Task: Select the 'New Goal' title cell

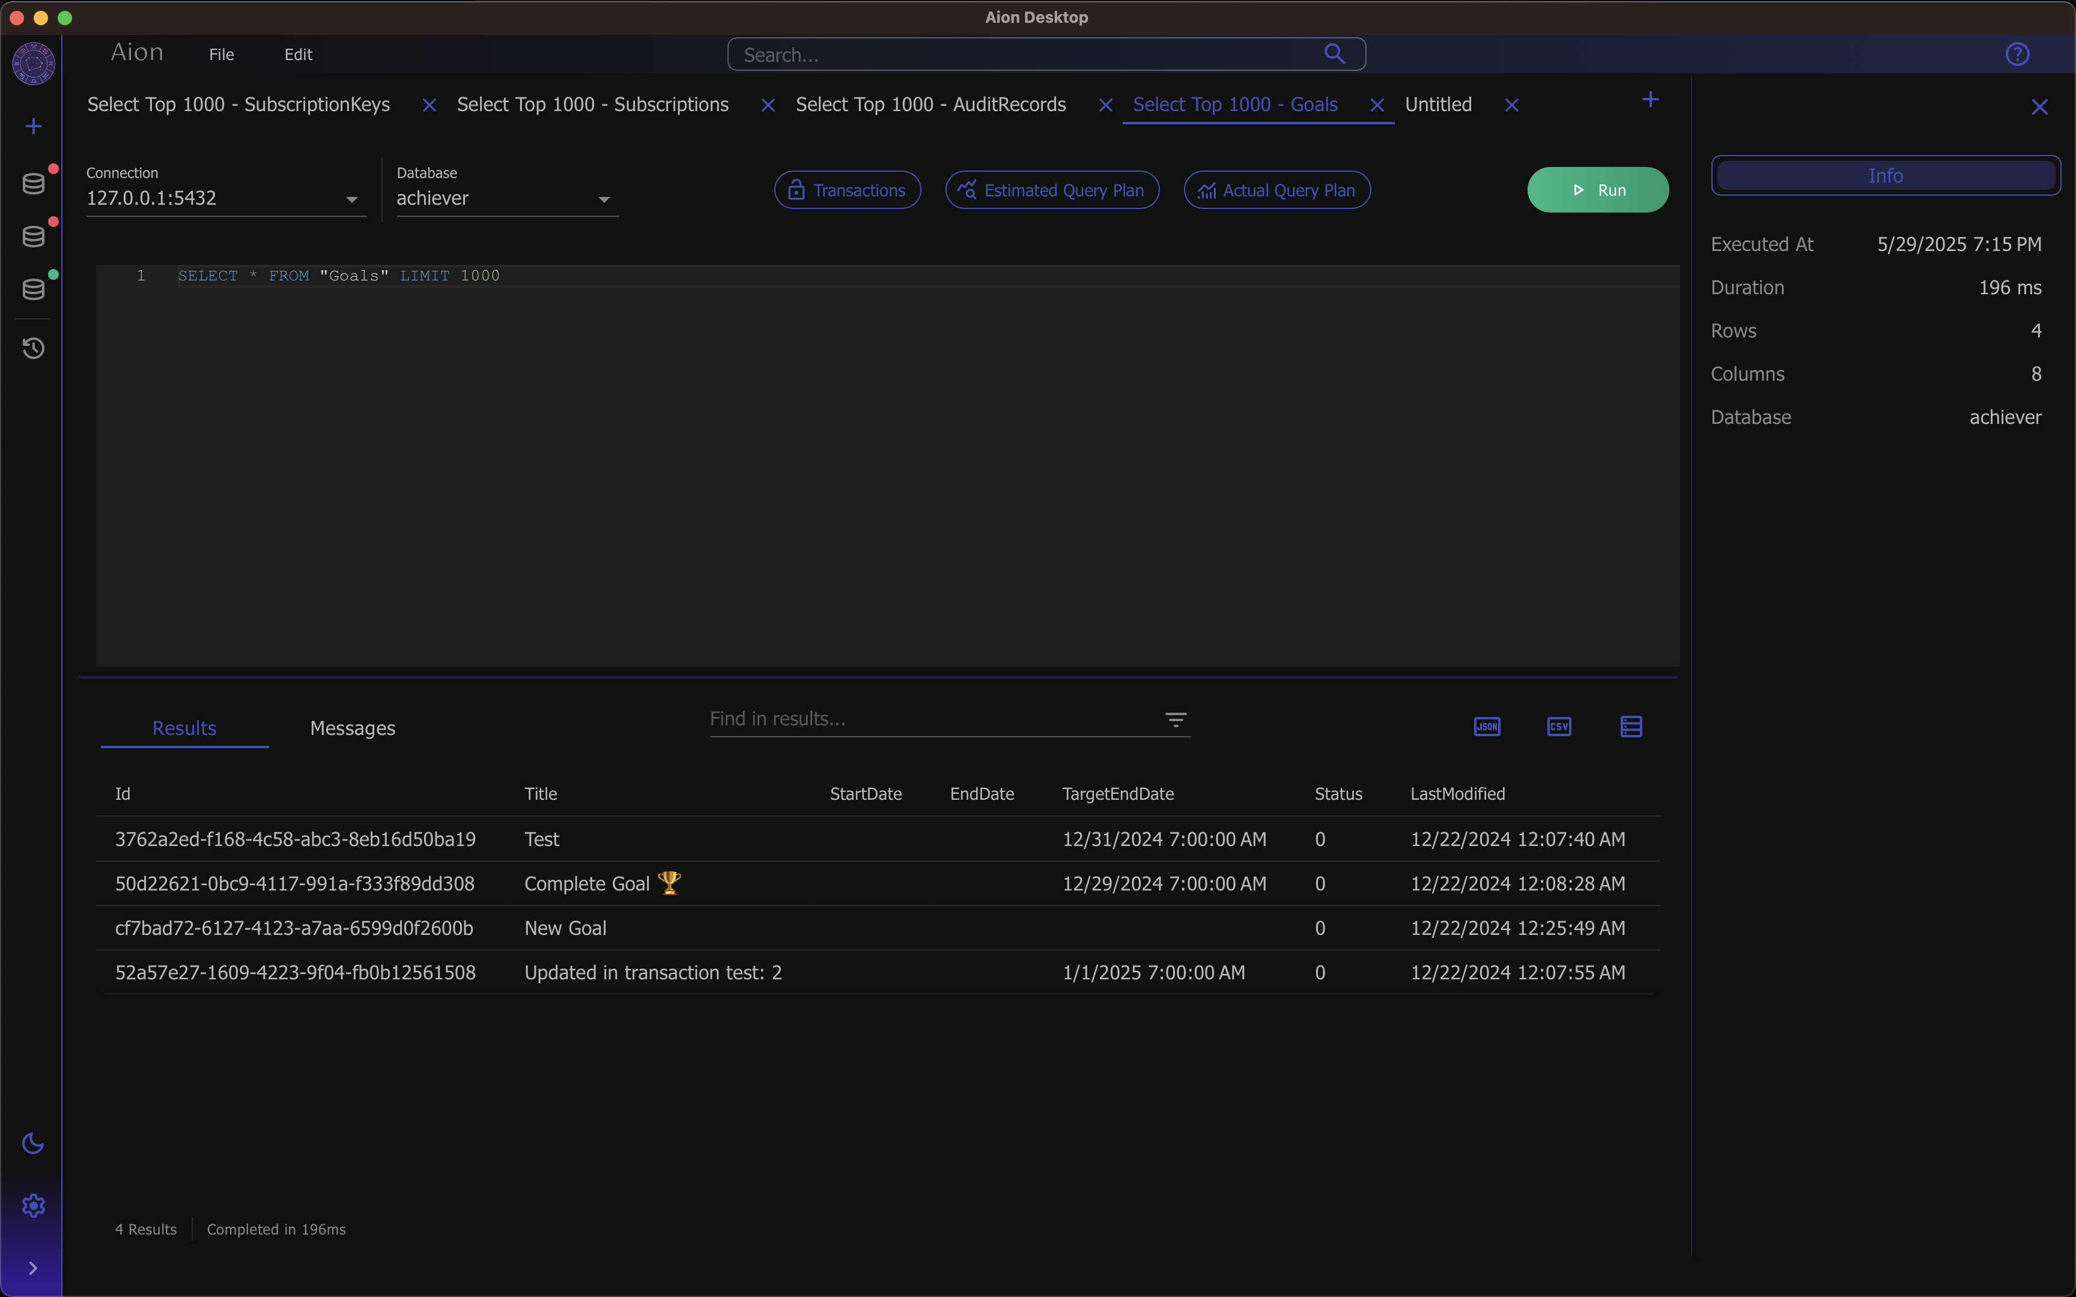Action: coord(565,928)
